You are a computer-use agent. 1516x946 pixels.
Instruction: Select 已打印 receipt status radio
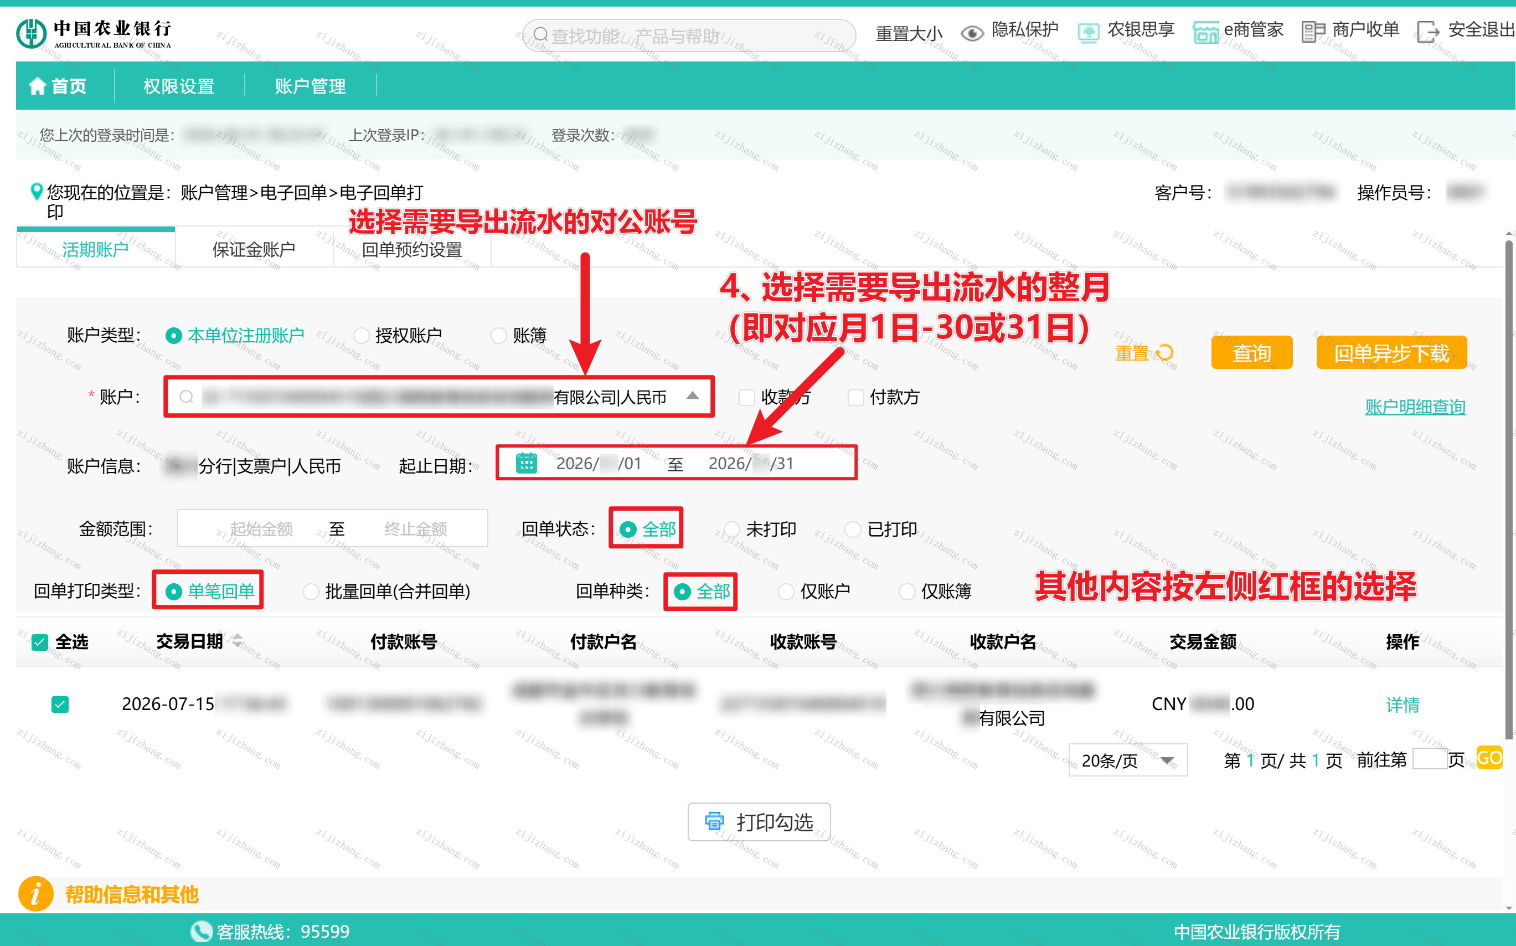click(853, 529)
